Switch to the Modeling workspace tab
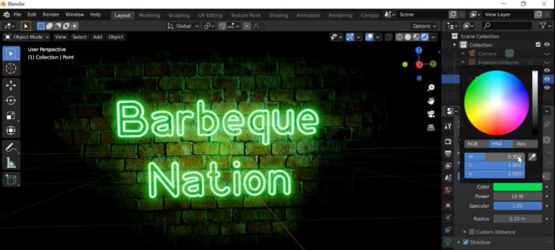 click(x=149, y=15)
